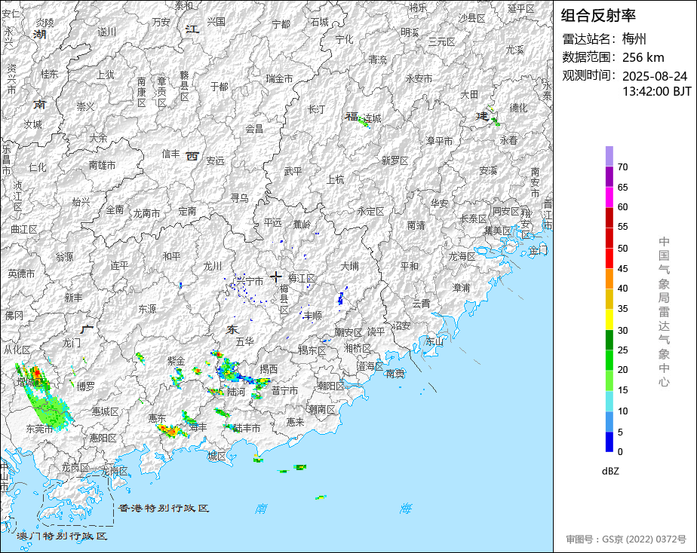The image size is (697, 553).
Task: Click the vertical 中国气象局雷达气象中心 credit text
Action: [664, 312]
